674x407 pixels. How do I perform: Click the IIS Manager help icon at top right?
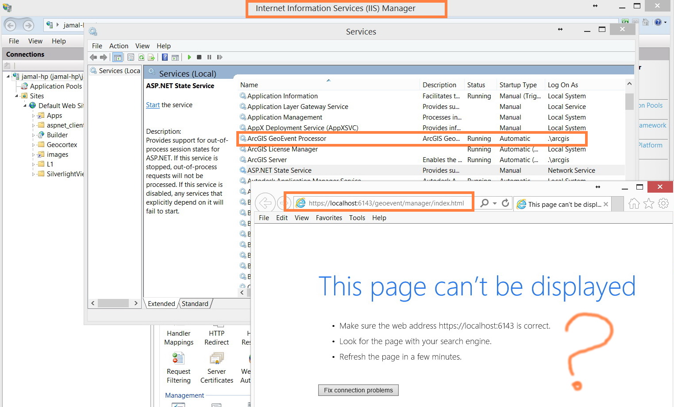(x=658, y=22)
